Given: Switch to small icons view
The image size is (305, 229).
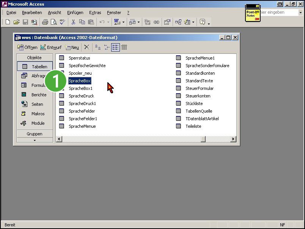Looking at the screenshot, I should 107,47.
